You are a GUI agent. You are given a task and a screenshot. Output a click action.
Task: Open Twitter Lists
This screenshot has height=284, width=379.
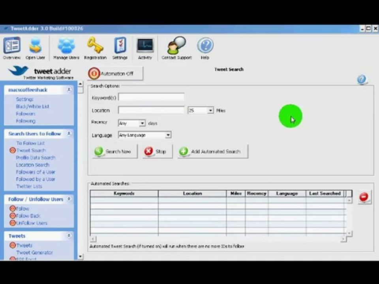pos(29,186)
